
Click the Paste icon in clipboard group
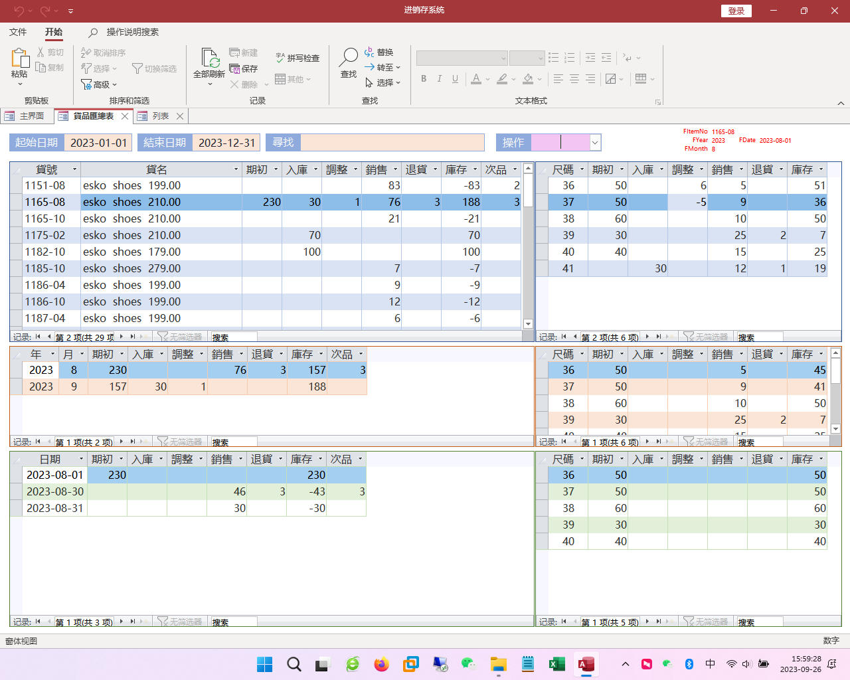[19, 60]
